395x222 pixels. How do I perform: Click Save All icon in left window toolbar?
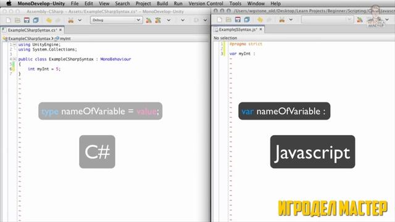[36, 20]
